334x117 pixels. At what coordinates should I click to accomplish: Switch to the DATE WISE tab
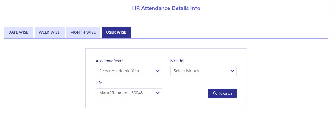pos(18,32)
